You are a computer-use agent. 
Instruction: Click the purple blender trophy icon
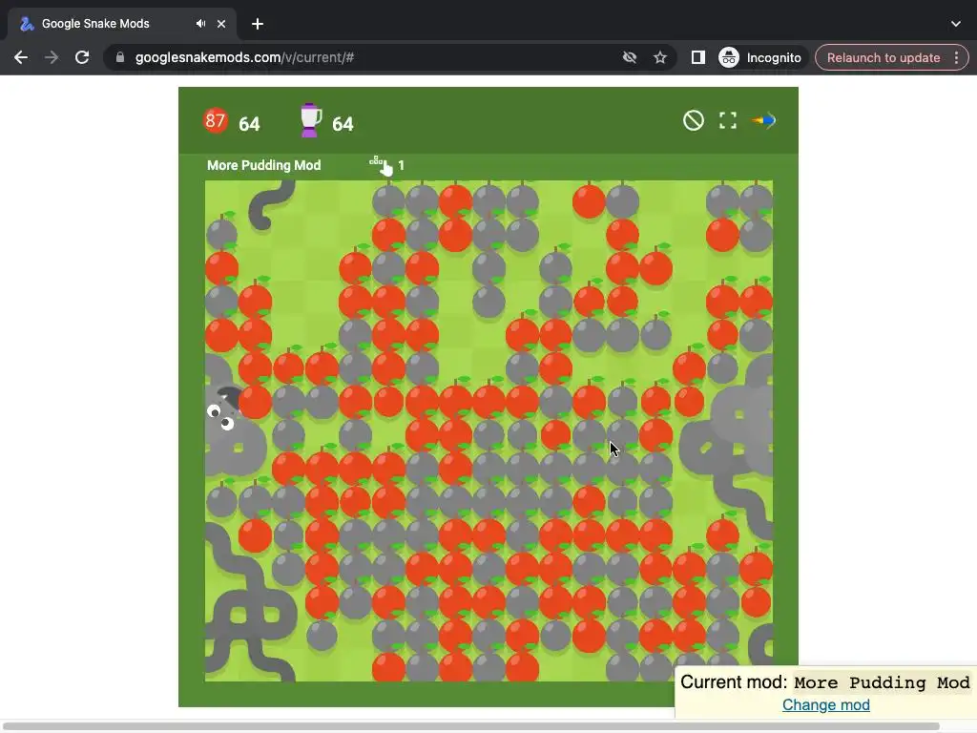310,120
